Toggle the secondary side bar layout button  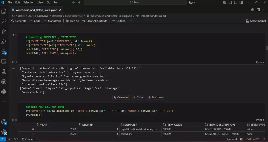point(241,2)
